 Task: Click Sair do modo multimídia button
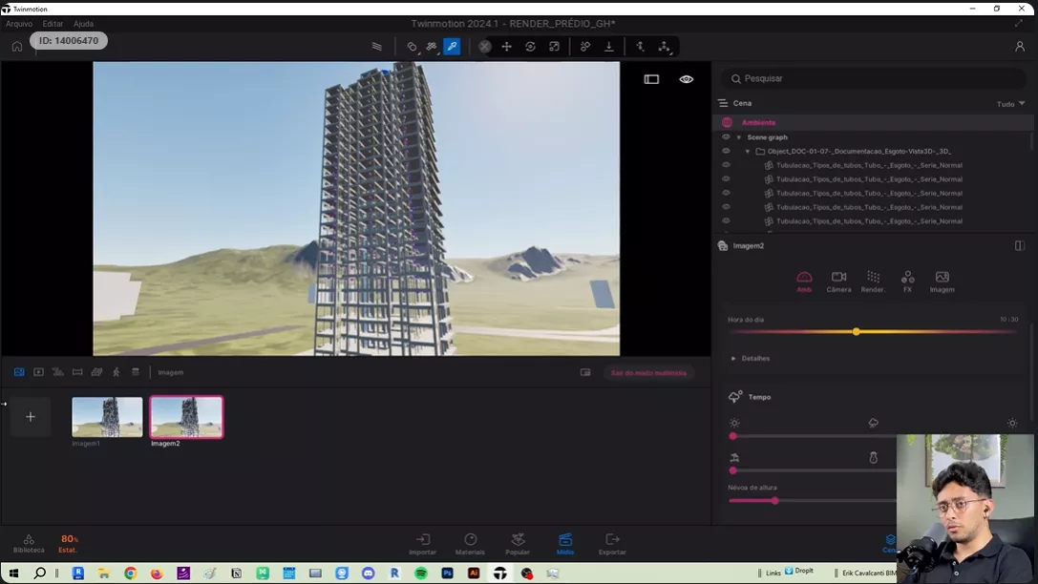coord(649,372)
